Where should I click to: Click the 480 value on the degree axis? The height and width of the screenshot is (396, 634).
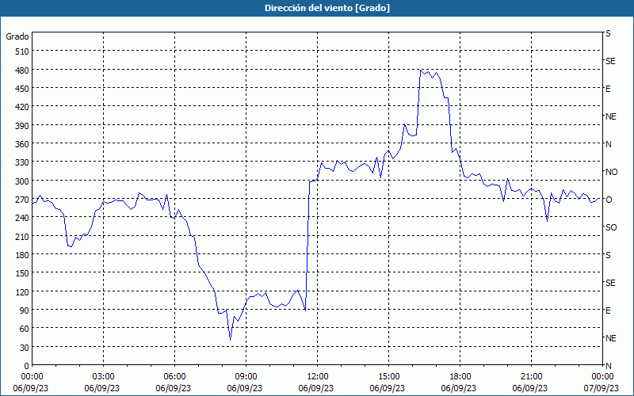(23, 70)
